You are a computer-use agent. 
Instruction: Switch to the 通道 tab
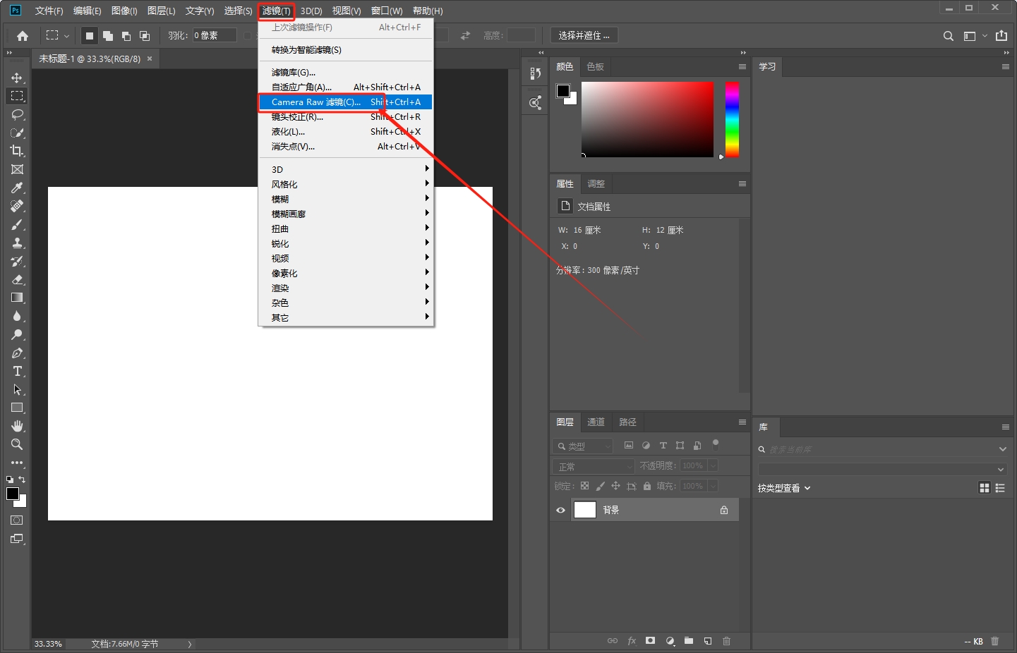coord(596,422)
